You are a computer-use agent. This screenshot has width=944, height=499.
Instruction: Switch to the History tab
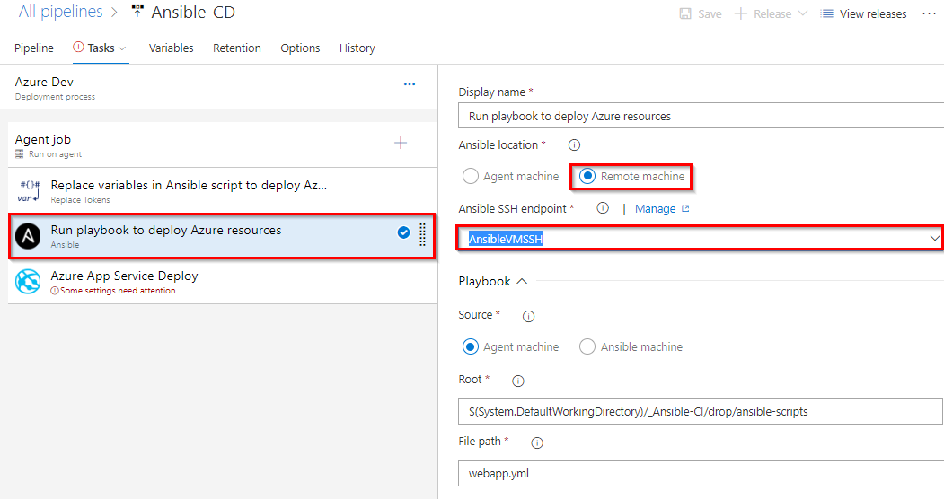pyautogui.click(x=357, y=48)
